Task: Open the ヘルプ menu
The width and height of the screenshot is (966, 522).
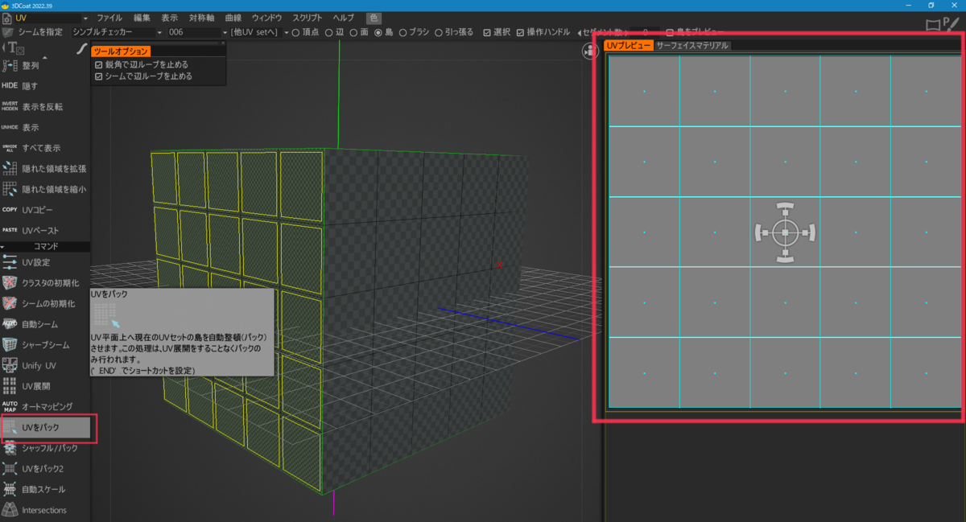Action: 344,18
